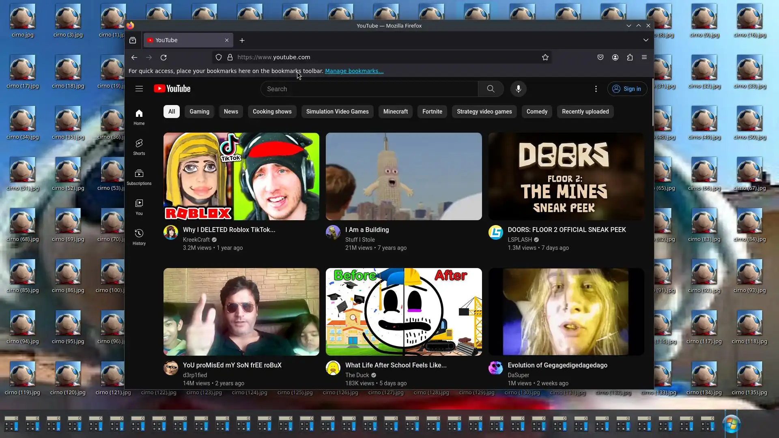Reload the page in Firefox
The image size is (779, 438).
[164, 57]
